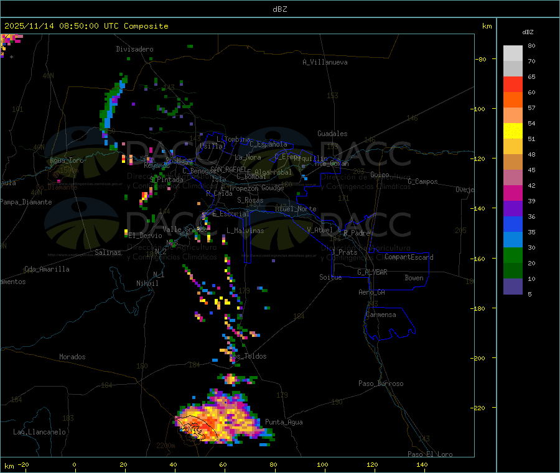Image resolution: width=560 pixels, height=473 pixels.
Task: Click the -220 tick on the right axis
Action: pyautogui.click(x=480, y=408)
